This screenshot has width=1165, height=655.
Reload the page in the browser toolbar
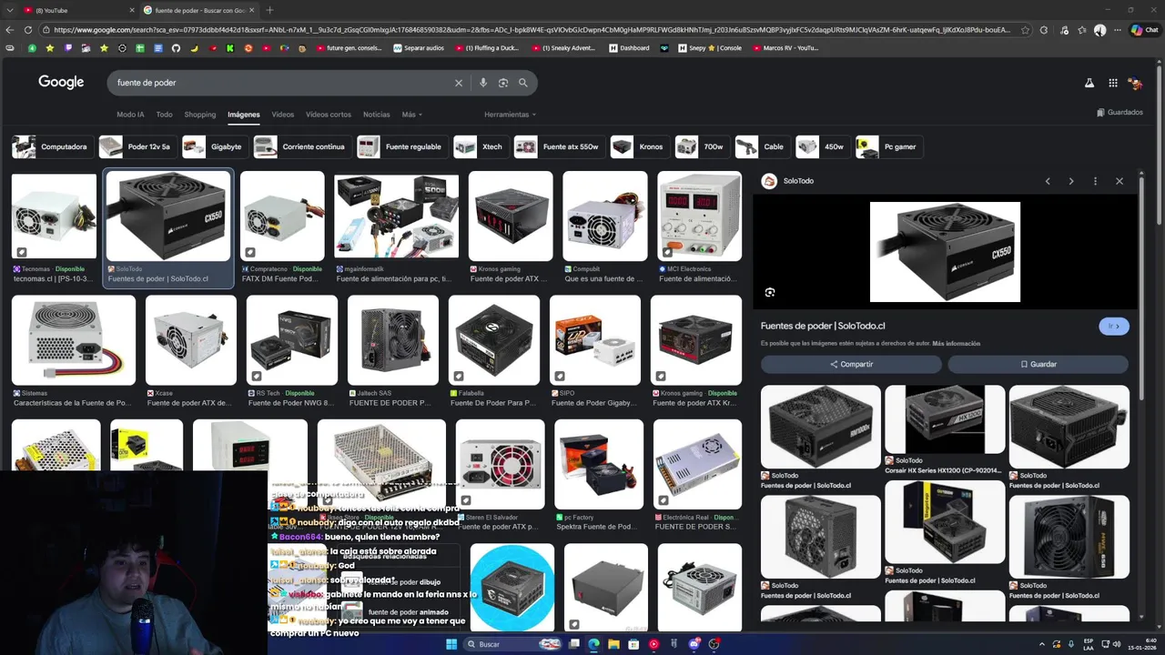[26, 30]
